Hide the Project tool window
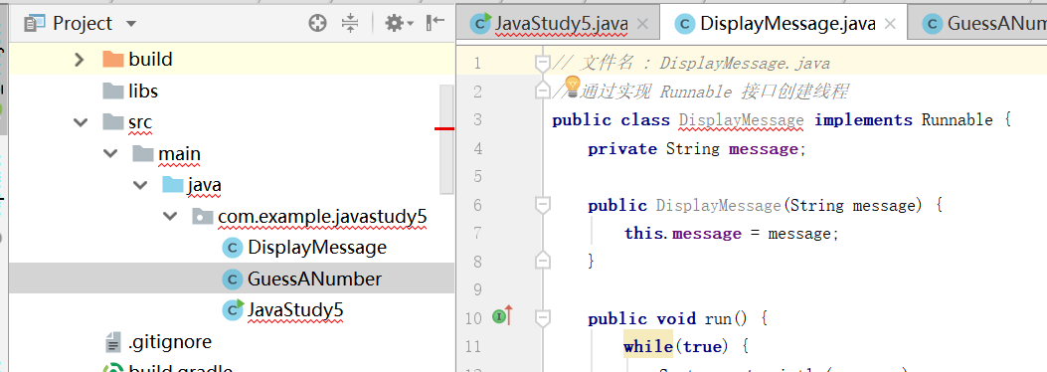 [436, 23]
